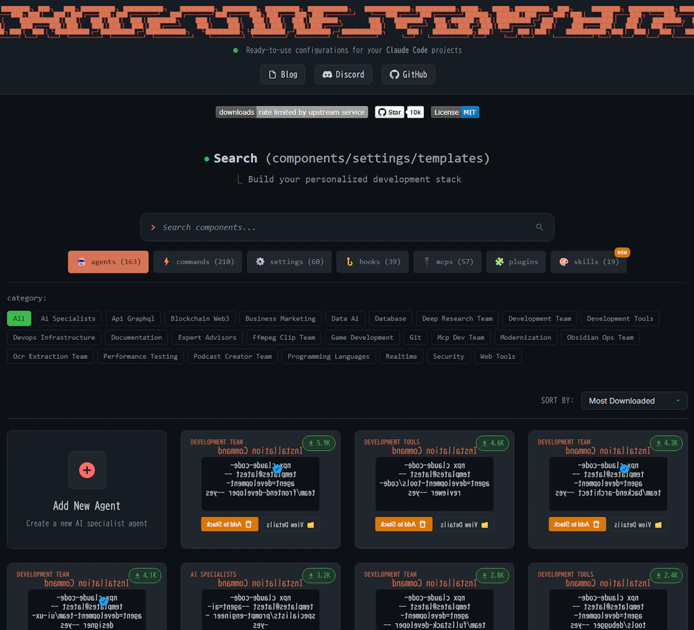This screenshot has height=630, width=694.
Task: Filter by Business Marketing category
Action: click(x=280, y=318)
